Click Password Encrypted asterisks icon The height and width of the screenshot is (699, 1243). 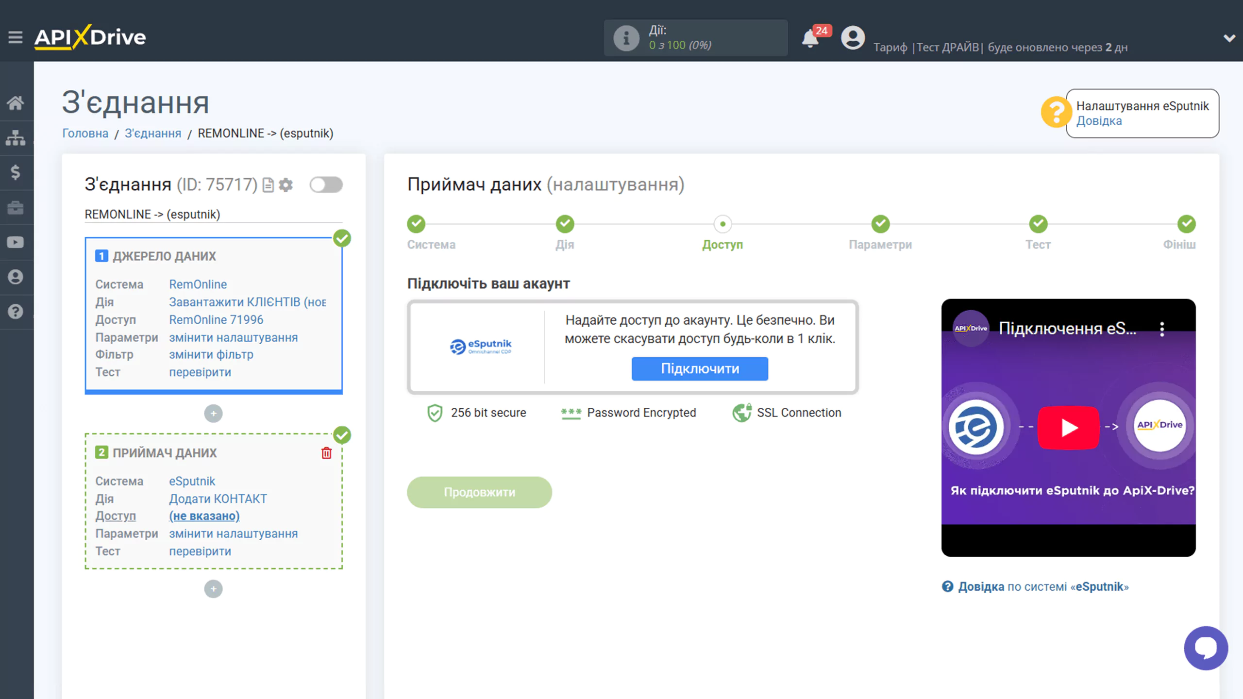tap(571, 413)
